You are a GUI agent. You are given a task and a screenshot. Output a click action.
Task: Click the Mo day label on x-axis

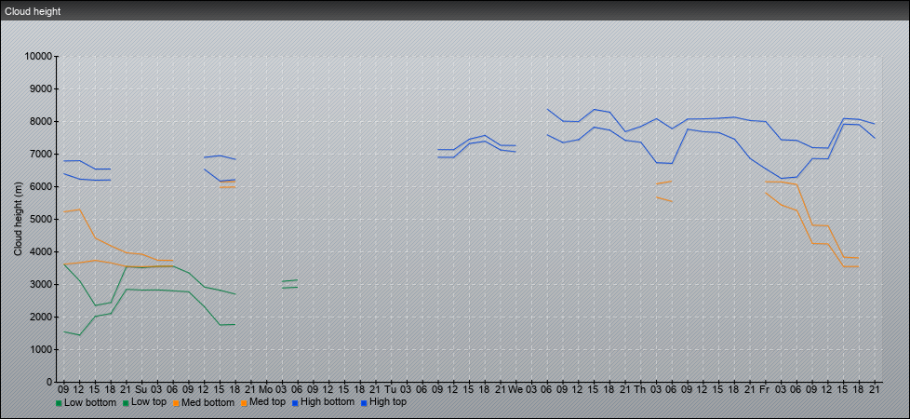coord(266,389)
